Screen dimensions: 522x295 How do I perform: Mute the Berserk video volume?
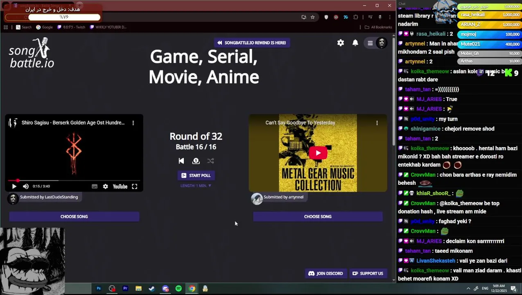click(26, 186)
